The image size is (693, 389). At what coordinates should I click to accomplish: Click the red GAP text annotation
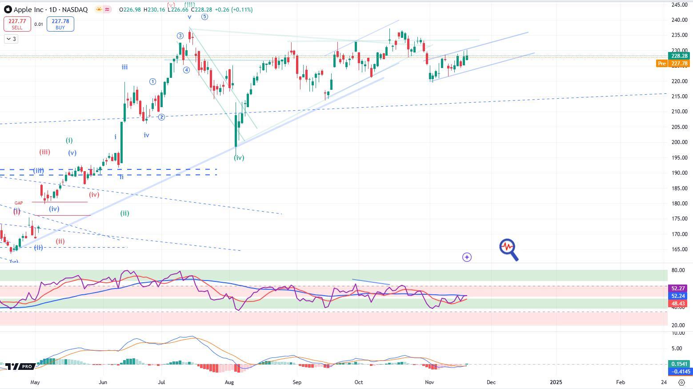click(18, 203)
